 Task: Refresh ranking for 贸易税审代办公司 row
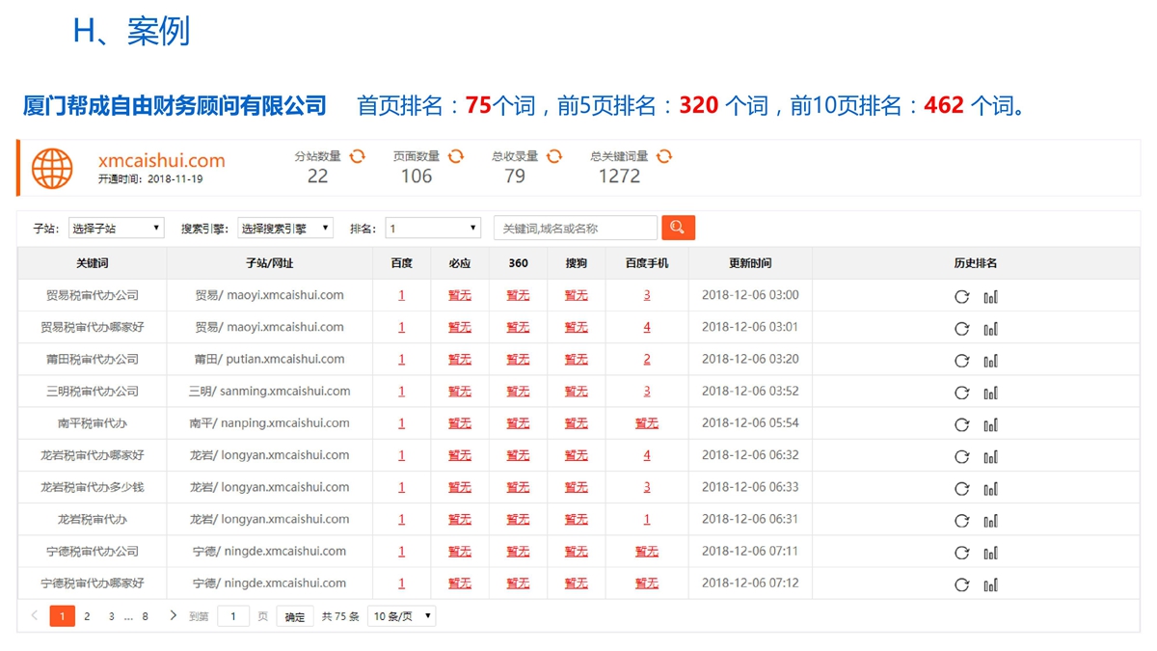tap(961, 297)
